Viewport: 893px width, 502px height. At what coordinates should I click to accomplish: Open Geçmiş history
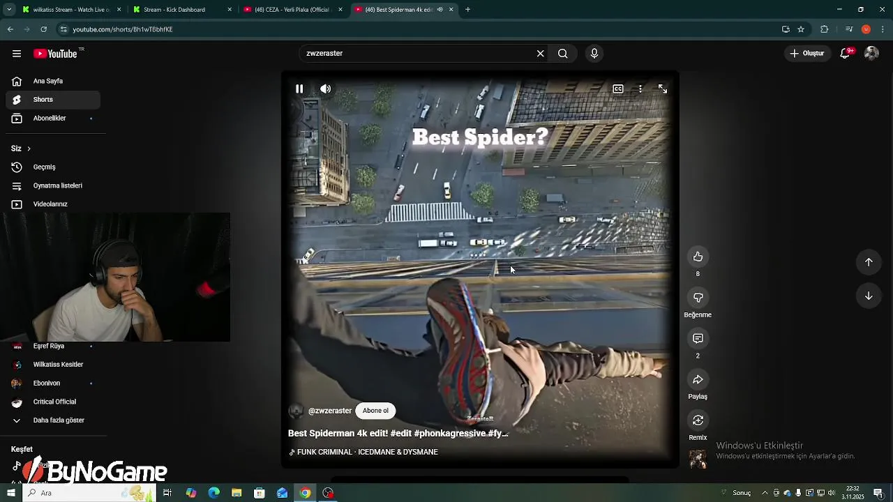(53, 167)
